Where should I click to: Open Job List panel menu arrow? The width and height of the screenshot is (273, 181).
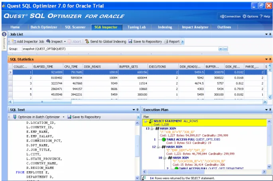point(266,34)
